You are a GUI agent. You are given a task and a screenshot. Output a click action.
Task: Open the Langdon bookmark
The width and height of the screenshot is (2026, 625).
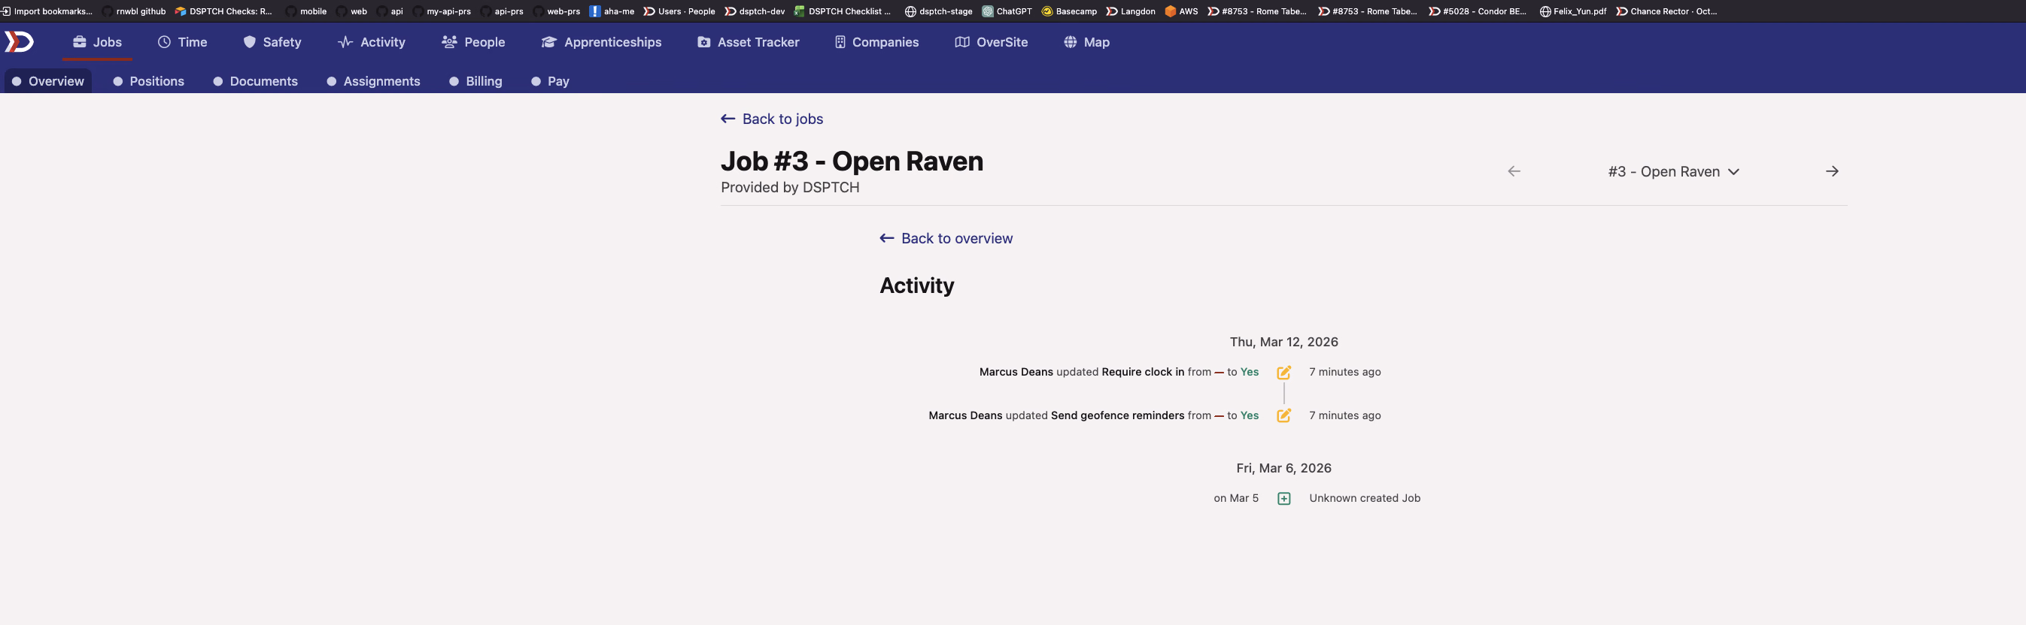point(1130,11)
